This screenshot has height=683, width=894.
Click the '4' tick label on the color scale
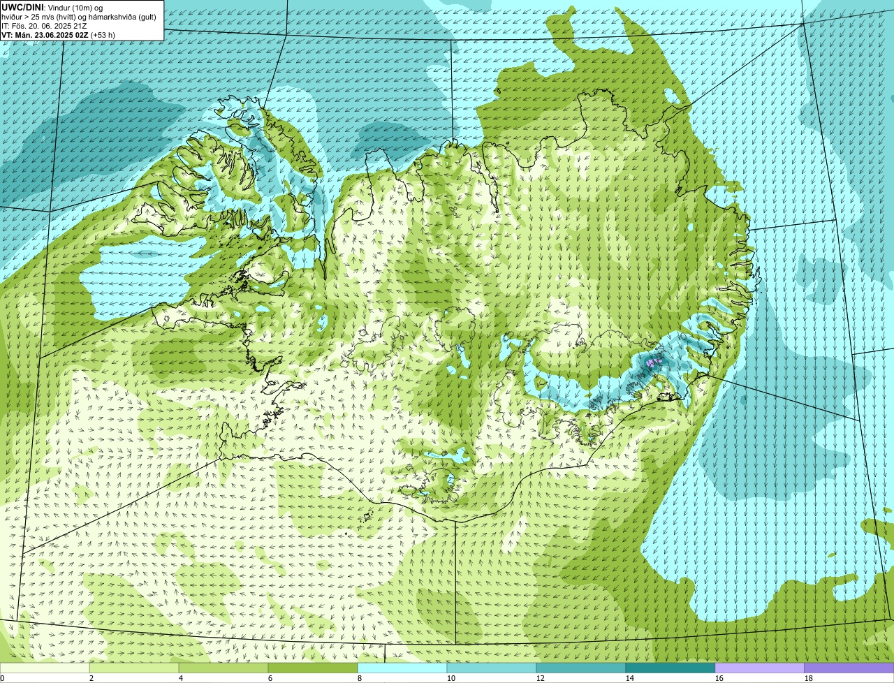pos(181,678)
